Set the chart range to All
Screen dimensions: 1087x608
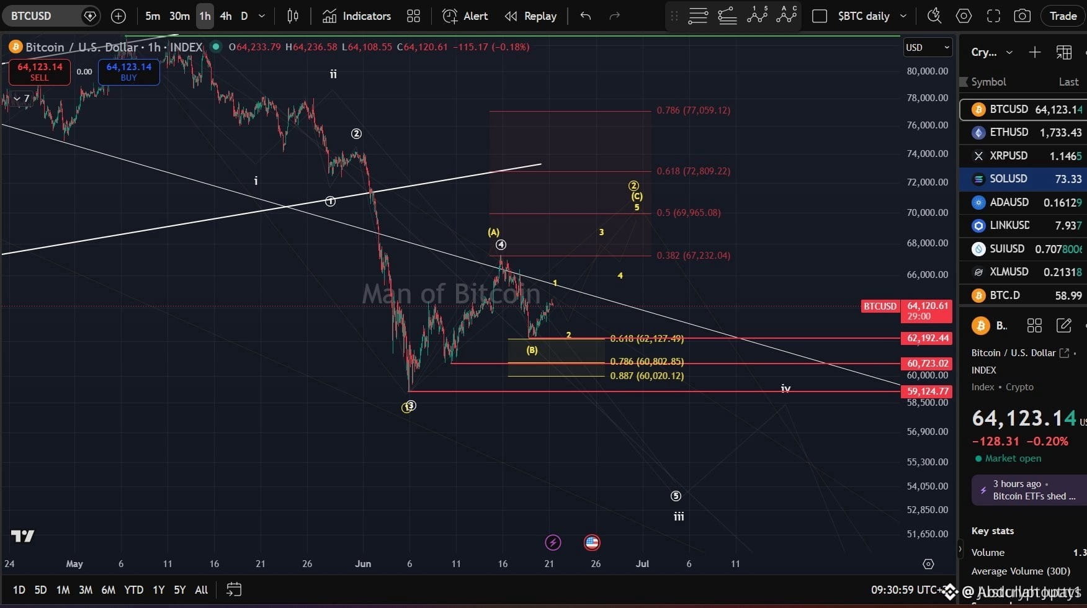[202, 590]
